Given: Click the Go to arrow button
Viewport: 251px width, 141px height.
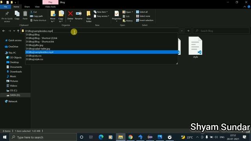Looking at the screenshot, I should [188, 31].
